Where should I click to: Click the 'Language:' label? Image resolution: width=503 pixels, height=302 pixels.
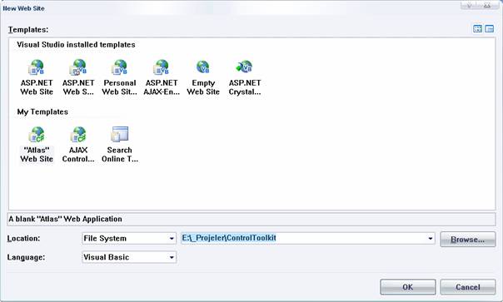[26, 257]
